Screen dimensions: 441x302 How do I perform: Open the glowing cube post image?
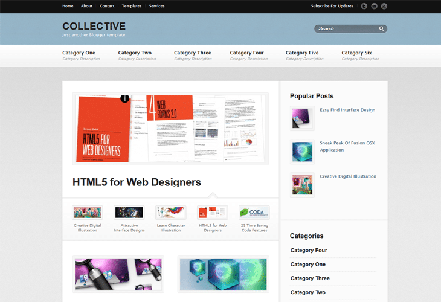pyautogui.click(x=224, y=274)
